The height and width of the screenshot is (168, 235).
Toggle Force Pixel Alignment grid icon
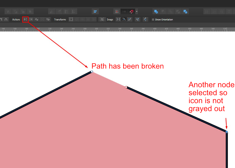tap(117, 12)
